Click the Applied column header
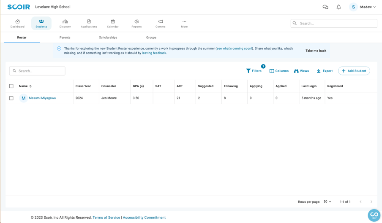The image size is (382, 223). [281, 86]
